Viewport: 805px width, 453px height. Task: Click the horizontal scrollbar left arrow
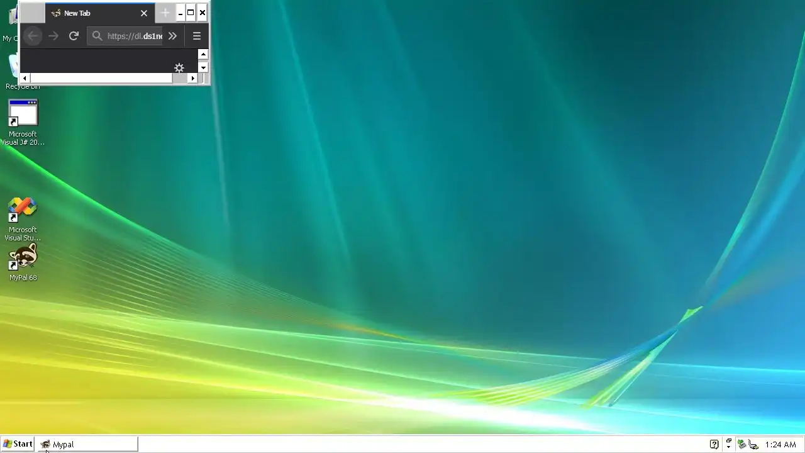click(x=25, y=78)
